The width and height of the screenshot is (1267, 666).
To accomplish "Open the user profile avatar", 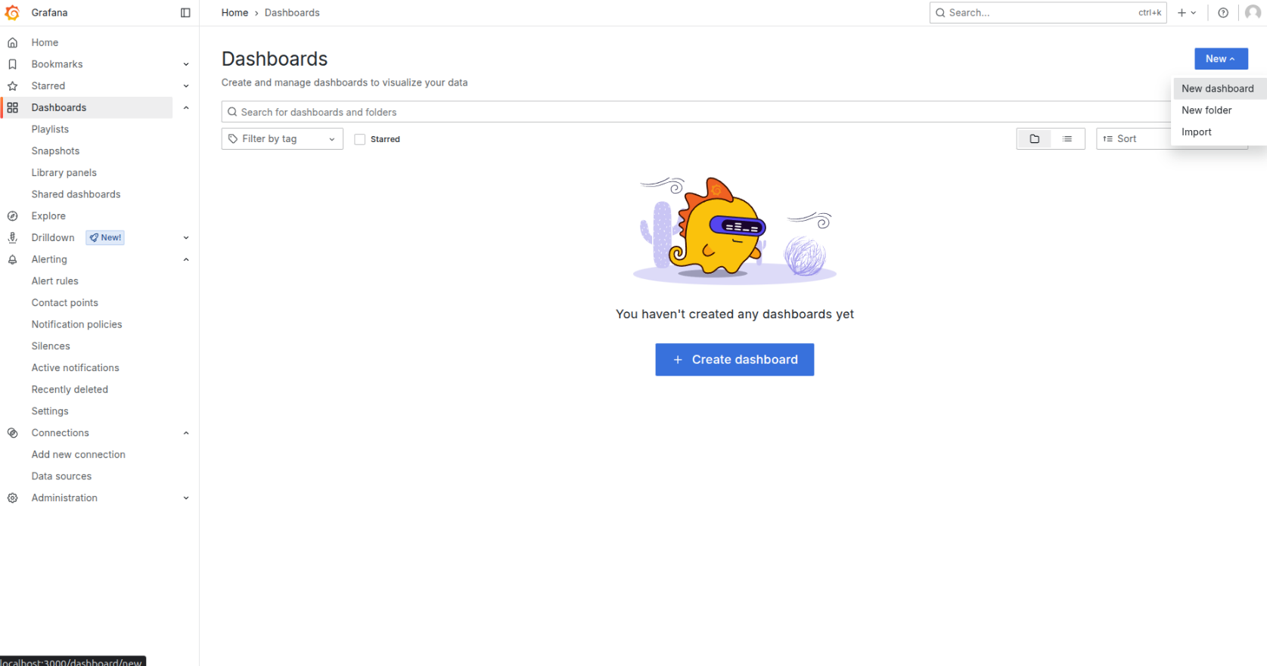I will click(x=1253, y=13).
